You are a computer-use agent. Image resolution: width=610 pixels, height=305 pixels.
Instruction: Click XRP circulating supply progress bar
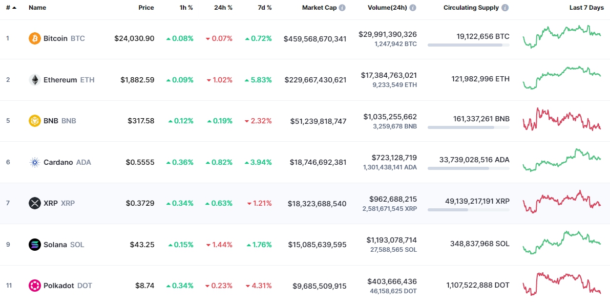click(x=469, y=210)
